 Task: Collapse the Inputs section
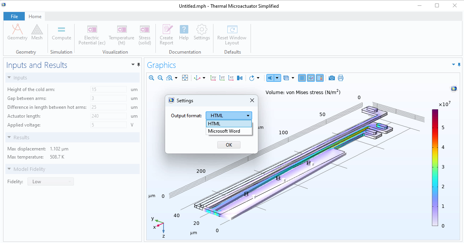point(9,78)
